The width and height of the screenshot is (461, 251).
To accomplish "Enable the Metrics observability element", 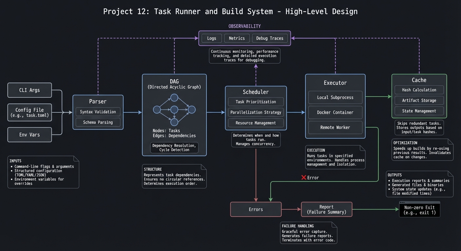I will pos(237,38).
